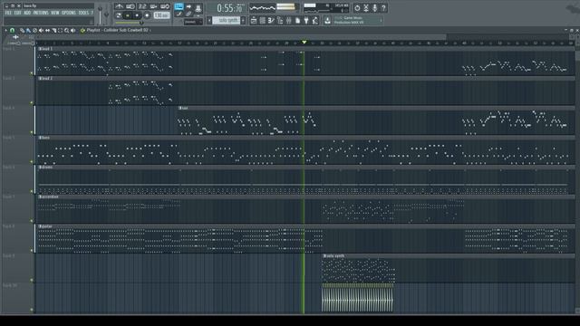Mute the drums track LED

(32, 191)
